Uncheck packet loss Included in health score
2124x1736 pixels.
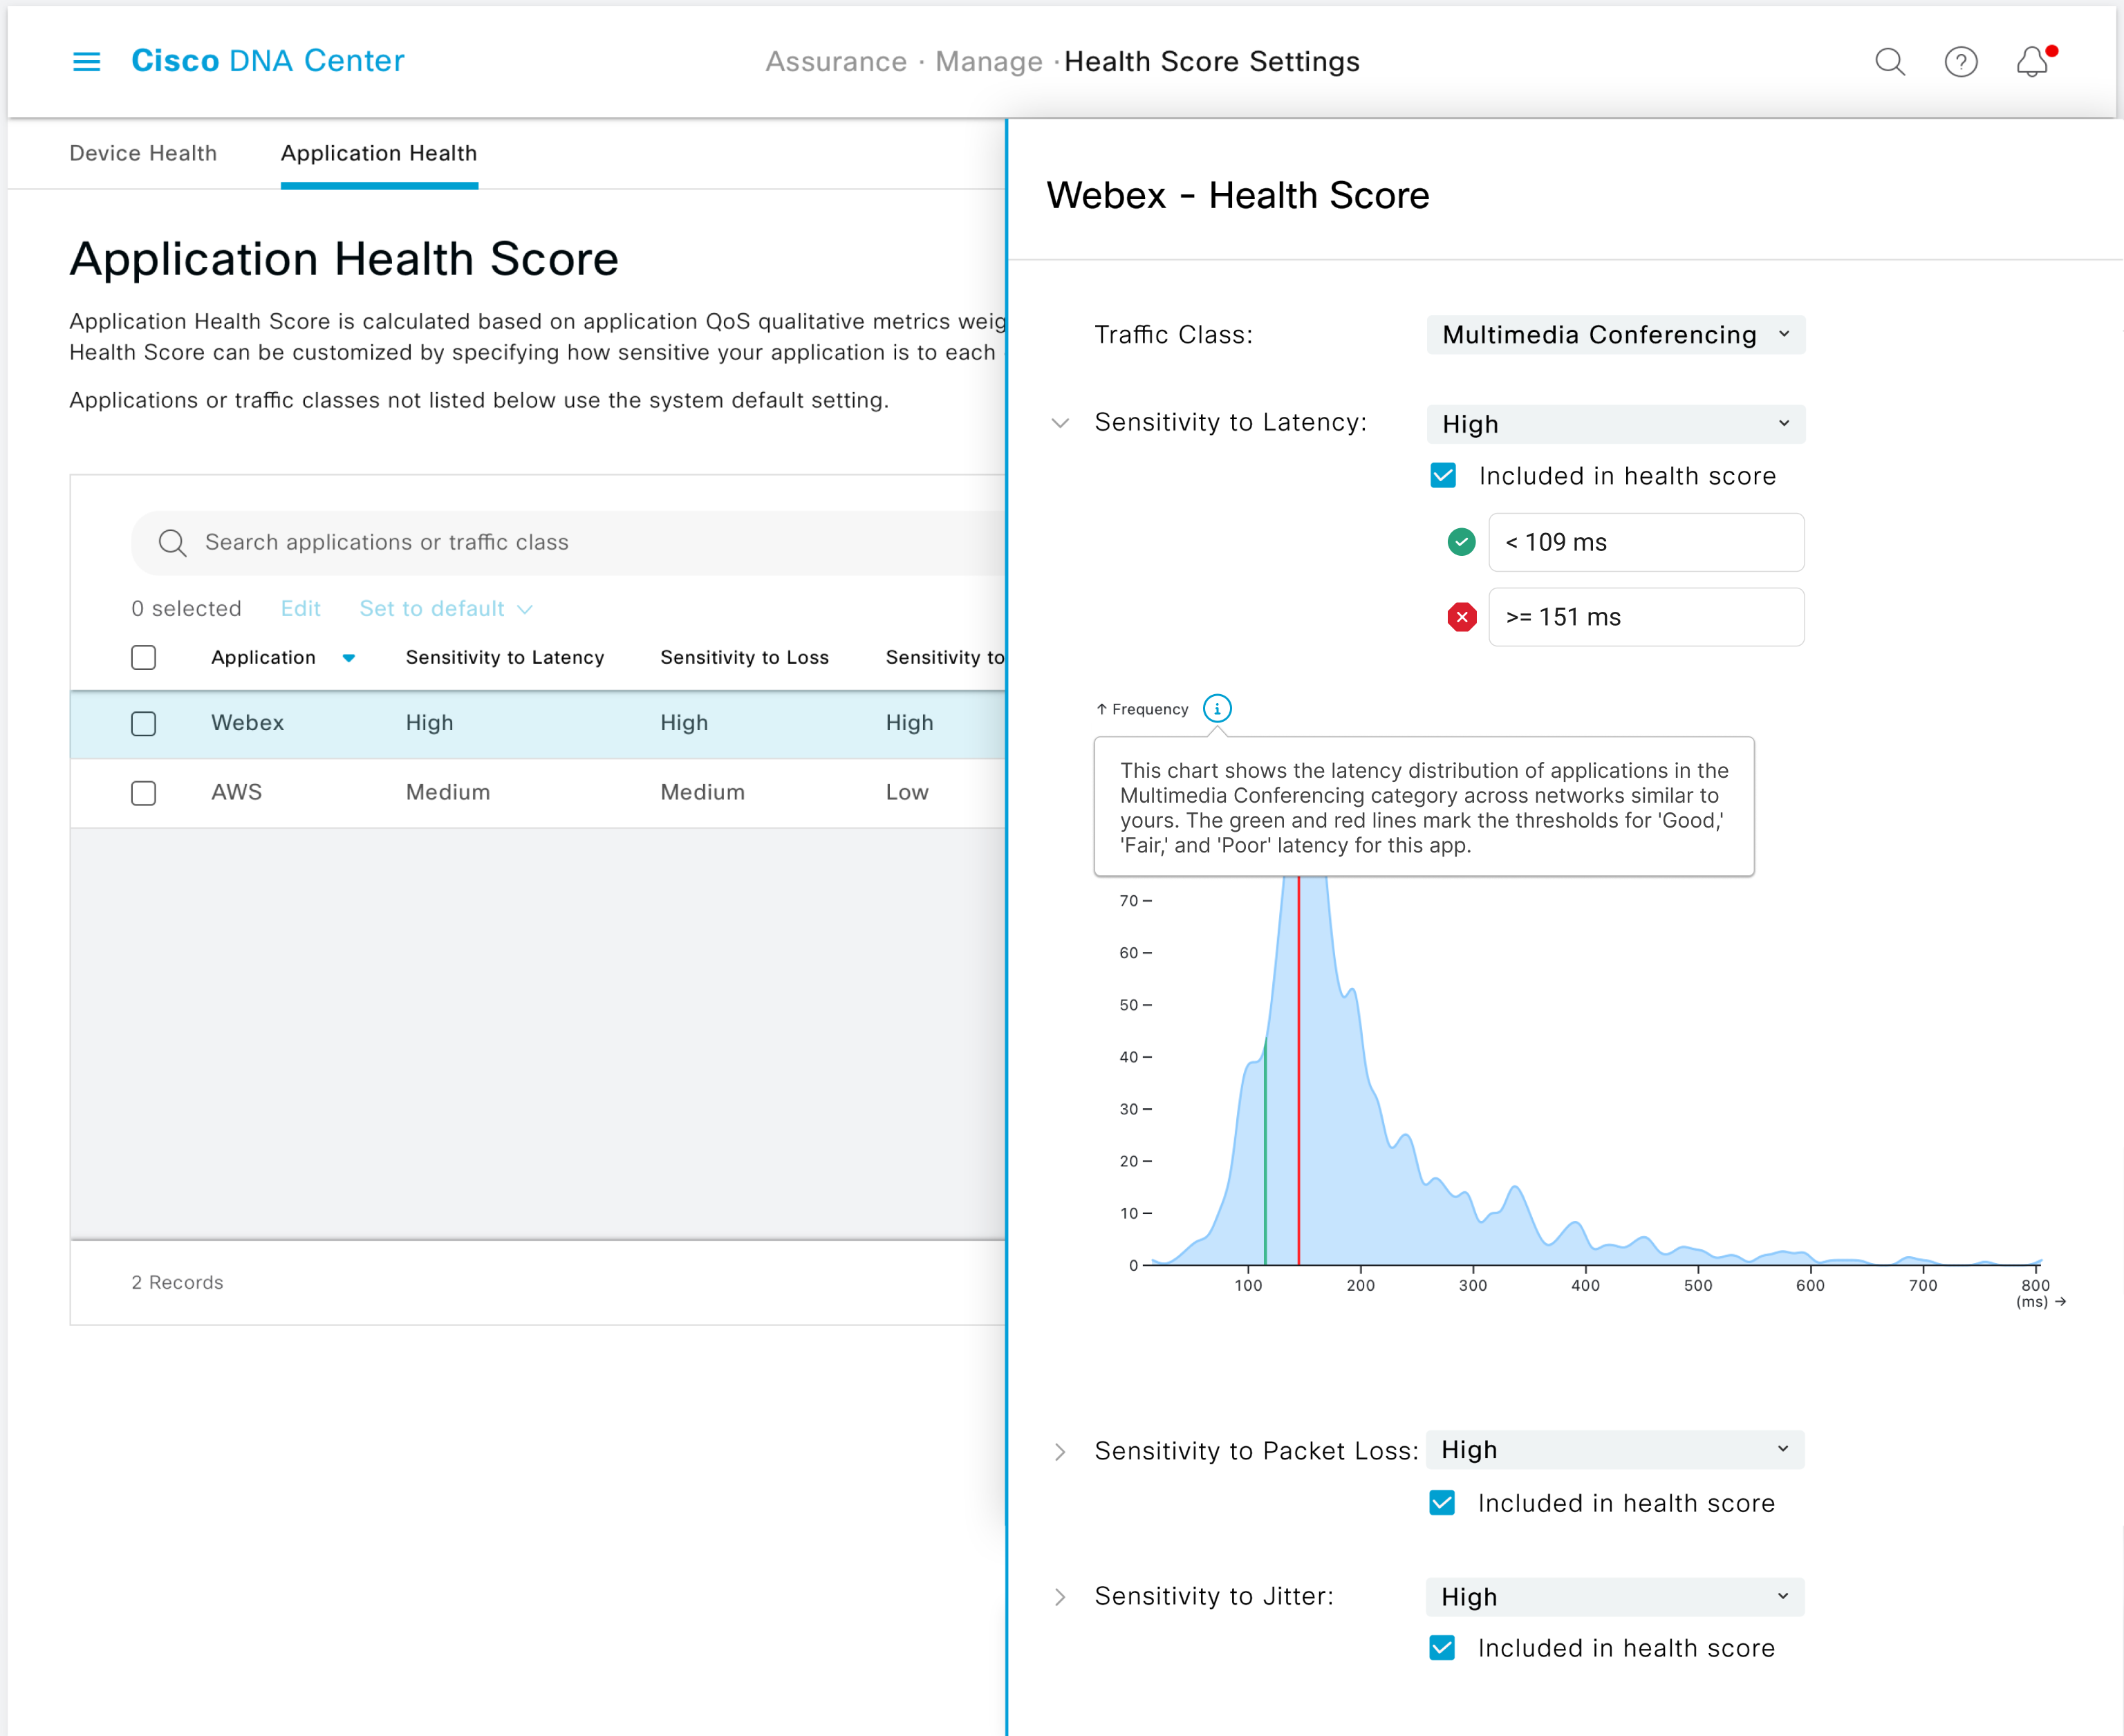(1442, 1503)
